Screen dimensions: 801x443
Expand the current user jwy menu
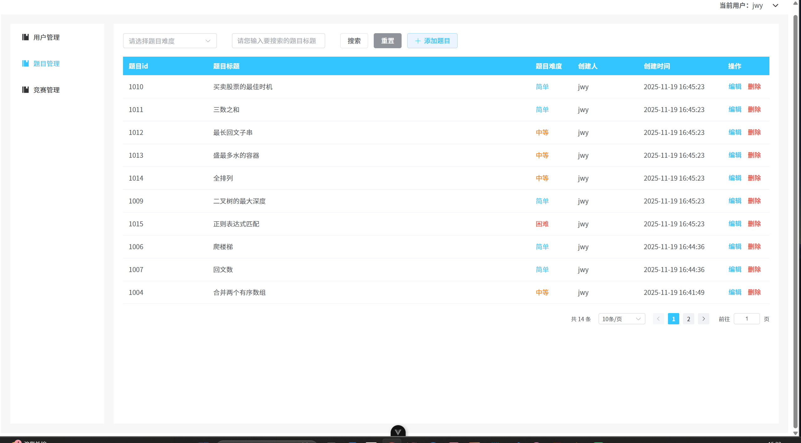pos(775,5)
